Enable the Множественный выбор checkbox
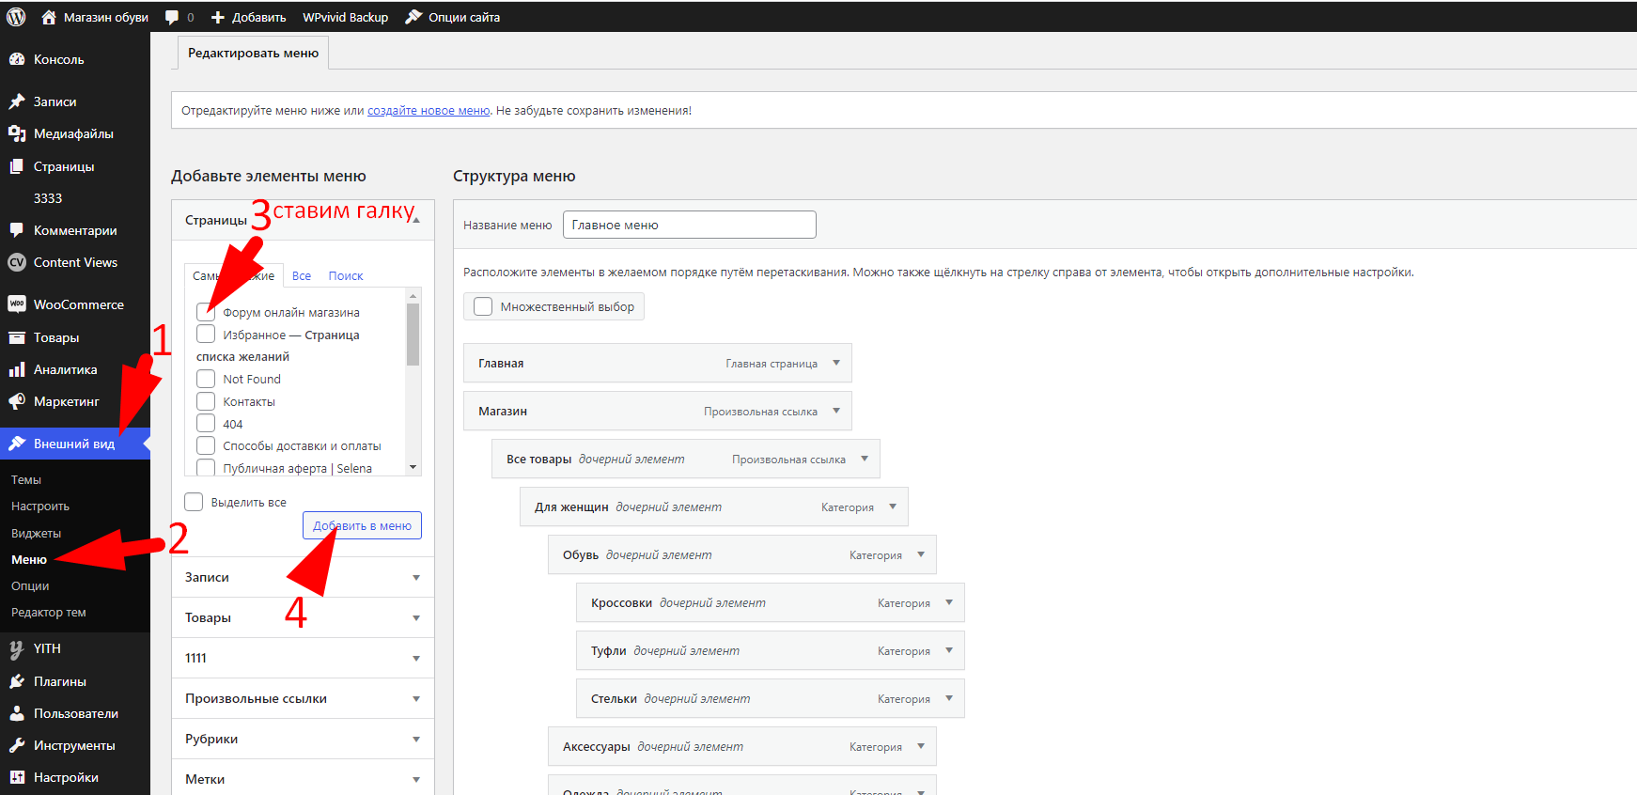The height and width of the screenshot is (795, 1637). [x=483, y=306]
